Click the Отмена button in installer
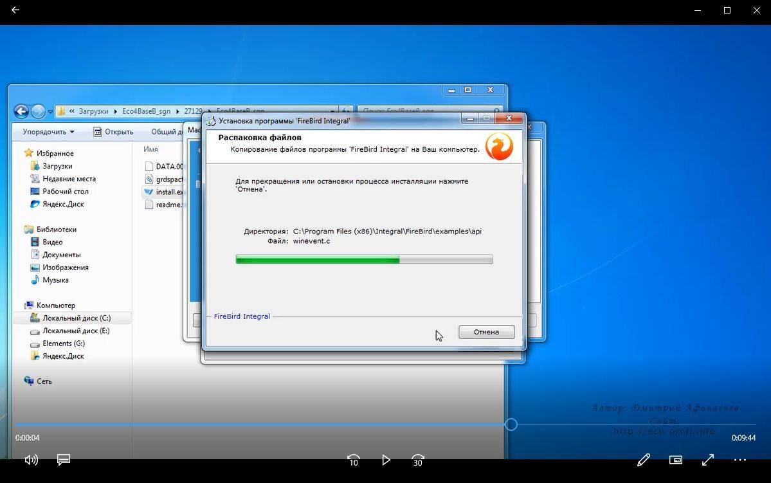 point(486,332)
